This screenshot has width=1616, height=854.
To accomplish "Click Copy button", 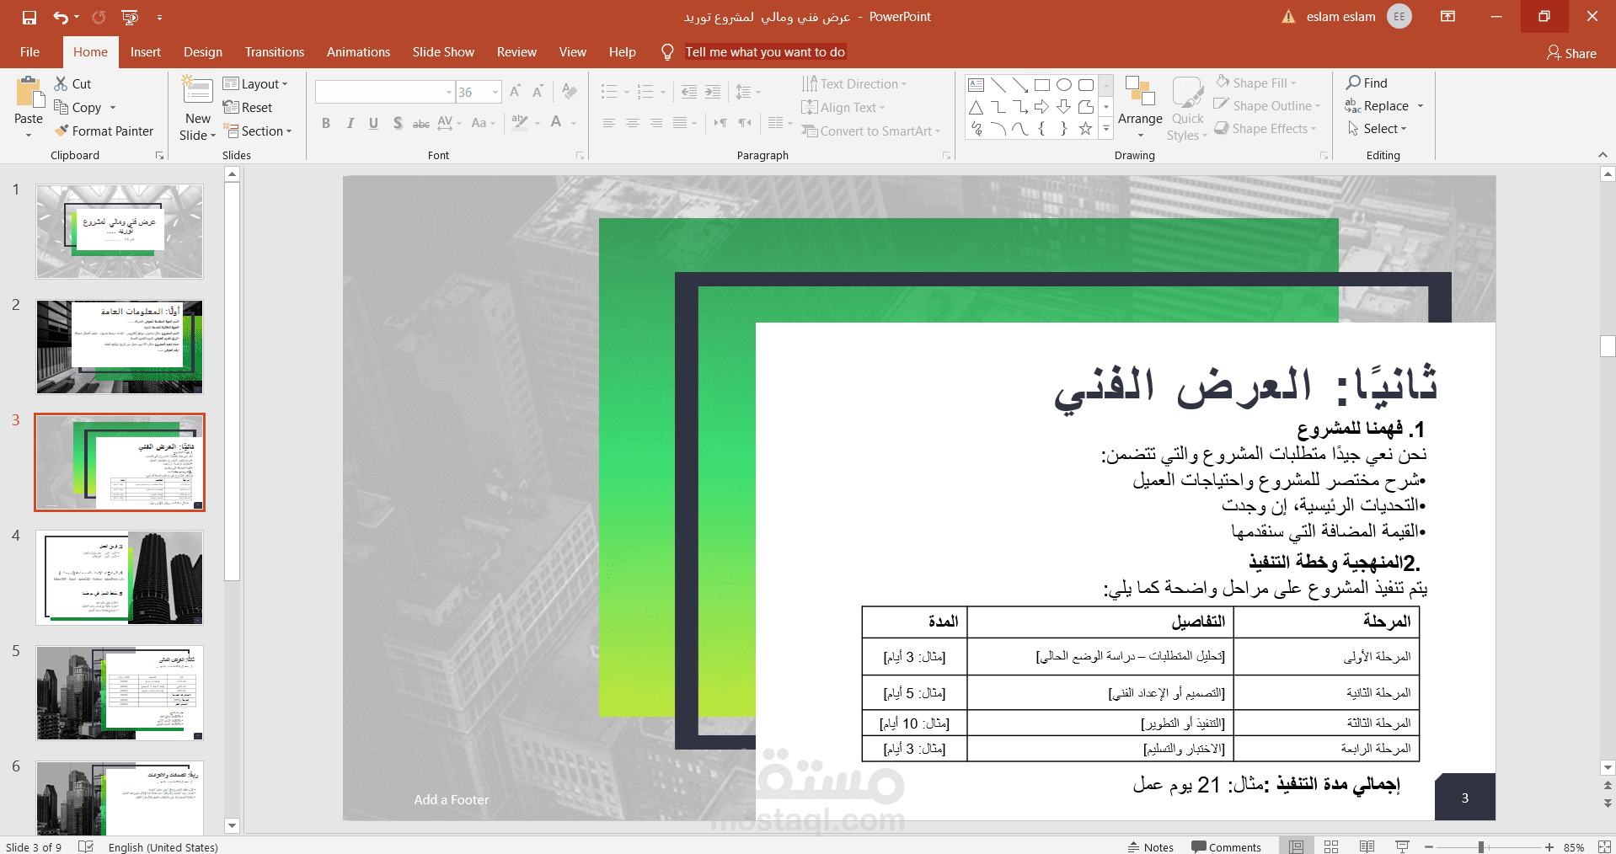I will 78,107.
